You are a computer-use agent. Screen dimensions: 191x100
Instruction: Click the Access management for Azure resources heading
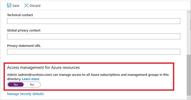[43, 68]
